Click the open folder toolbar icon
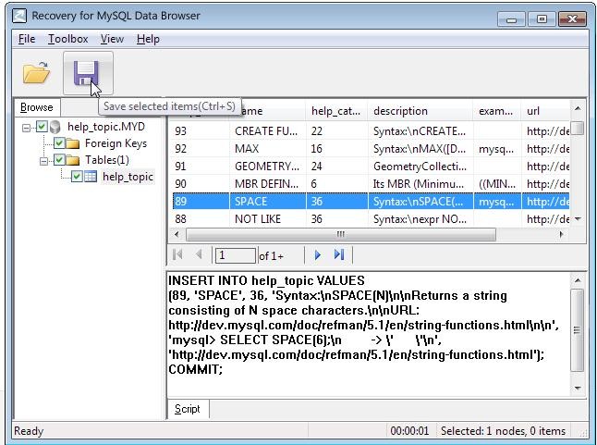 (36, 72)
